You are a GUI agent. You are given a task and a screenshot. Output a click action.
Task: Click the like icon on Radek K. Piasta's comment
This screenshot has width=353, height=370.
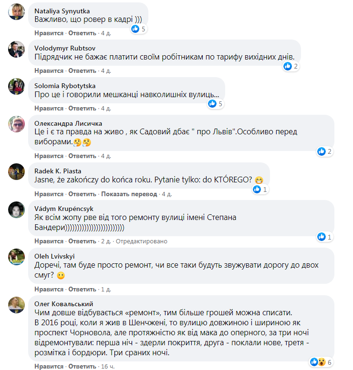point(257,189)
